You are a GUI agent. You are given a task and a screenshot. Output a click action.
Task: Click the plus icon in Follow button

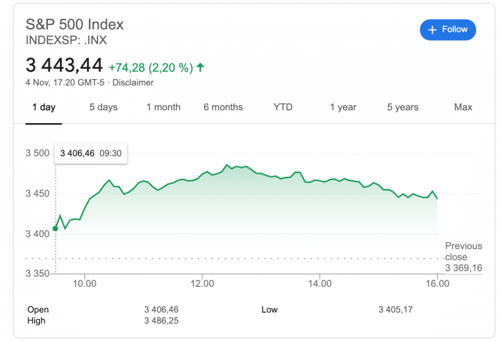click(x=432, y=30)
